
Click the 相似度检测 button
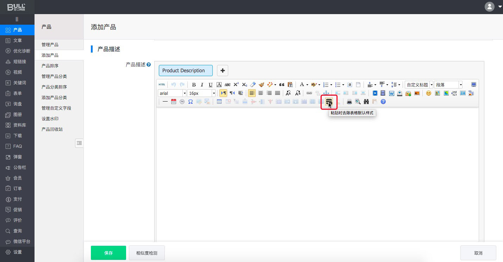147,253
